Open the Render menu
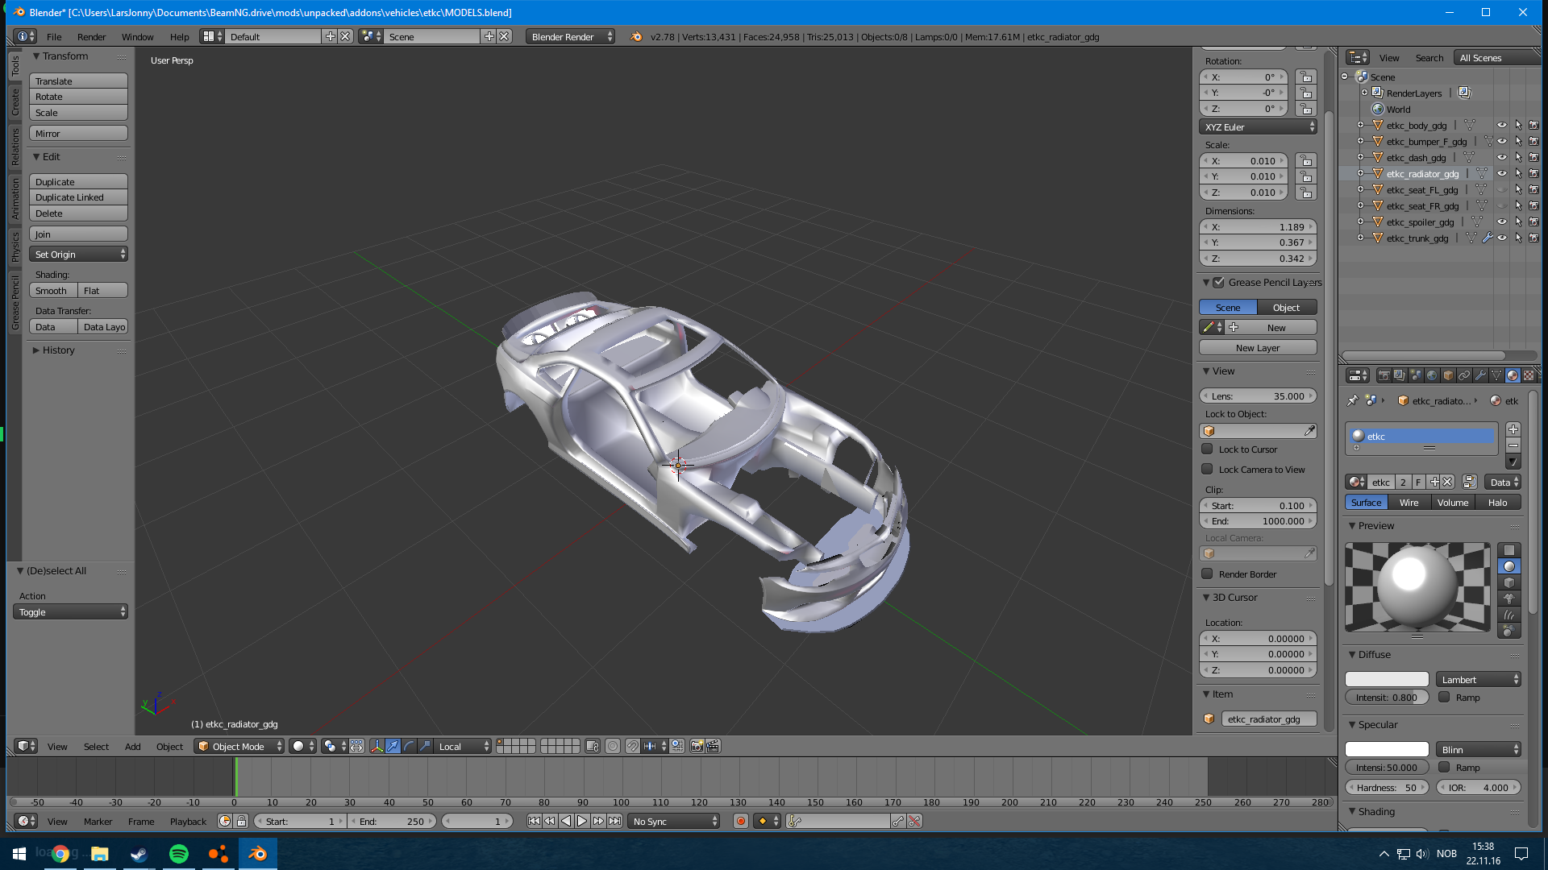The width and height of the screenshot is (1548, 870). click(x=91, y=37)
